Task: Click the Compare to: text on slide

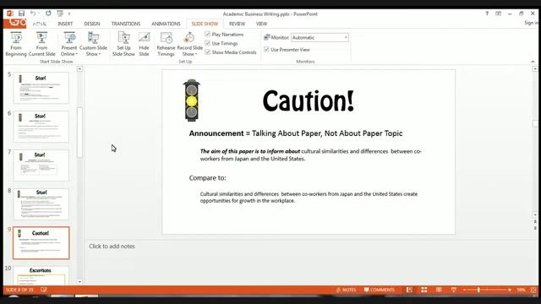Action: tap(207, 178)
